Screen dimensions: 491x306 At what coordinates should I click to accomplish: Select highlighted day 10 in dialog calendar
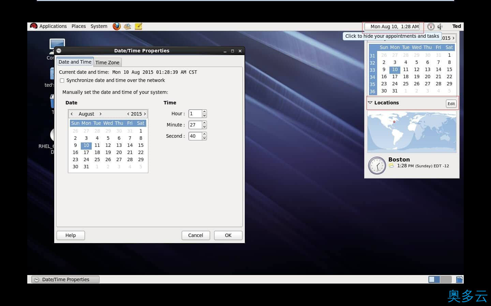point(86,145)
